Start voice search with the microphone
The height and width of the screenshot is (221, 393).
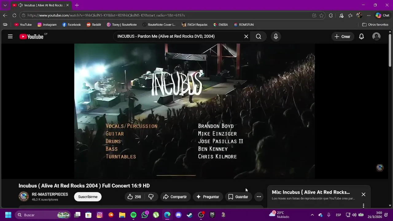tap(276, 37)
